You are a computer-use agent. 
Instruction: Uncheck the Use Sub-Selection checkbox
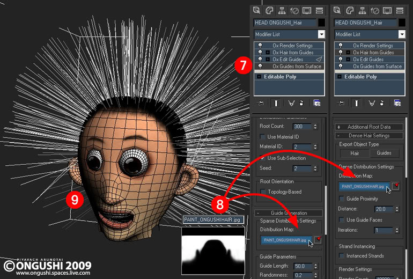[262, 158]
